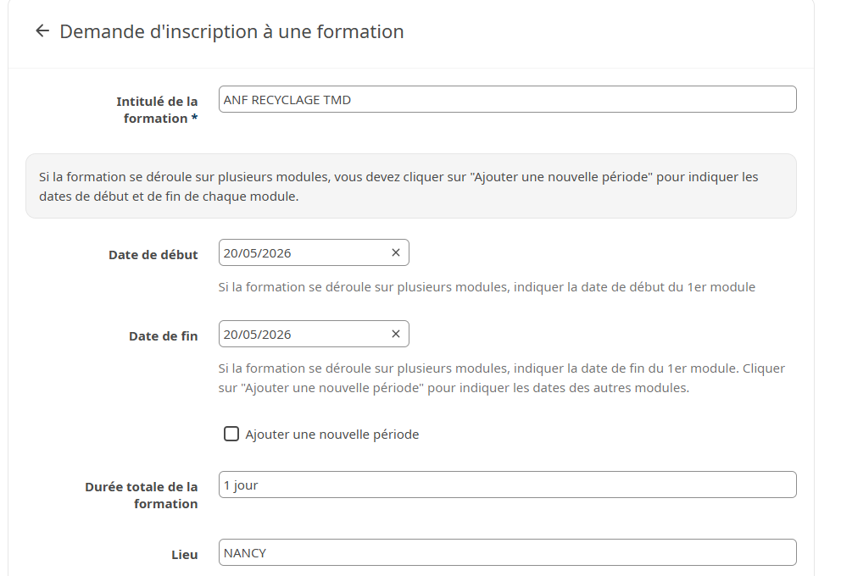The height and width of the screenshot is (576, 841).
Task: Click the "Date de début" label
Action: 153,255
